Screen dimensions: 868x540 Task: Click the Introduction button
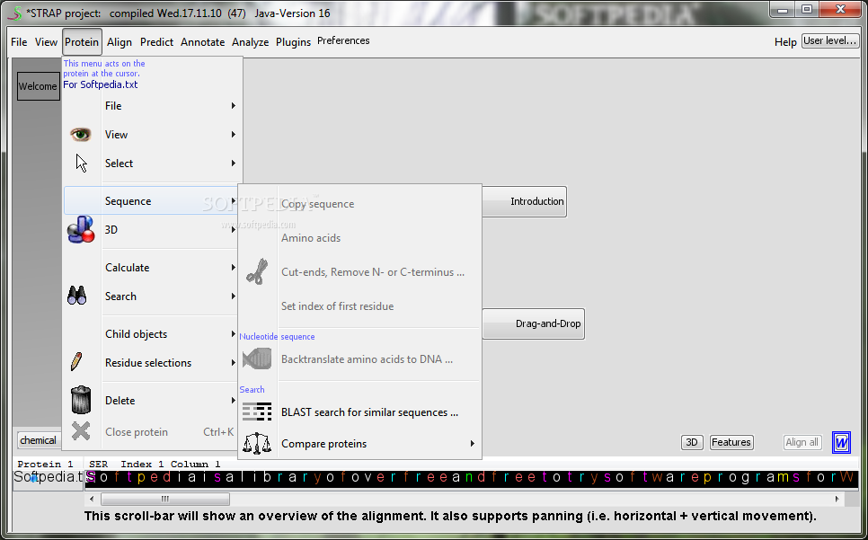click(x=525, y=201)
